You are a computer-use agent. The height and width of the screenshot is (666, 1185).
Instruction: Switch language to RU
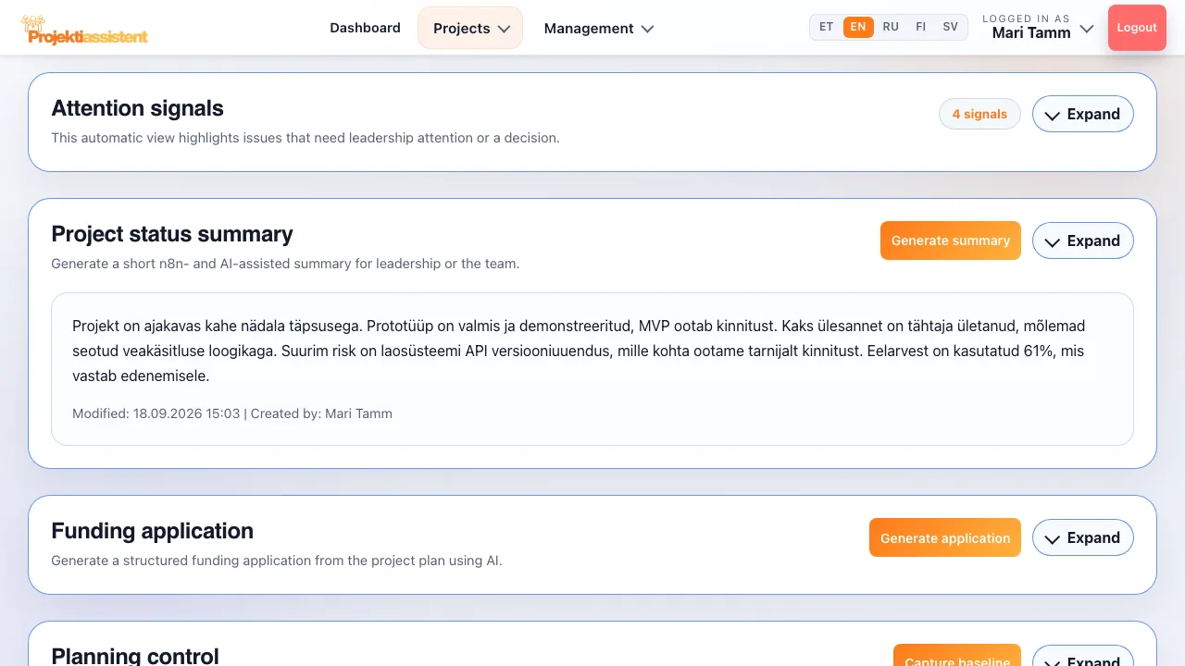coord(891,27)
